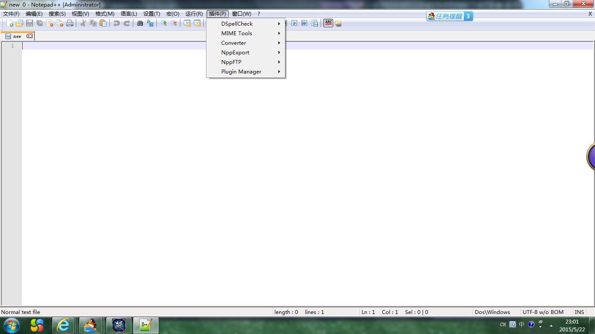Select the 'new' document tab
This screenshot has width=595, height=334.
(x=17, y=36)
